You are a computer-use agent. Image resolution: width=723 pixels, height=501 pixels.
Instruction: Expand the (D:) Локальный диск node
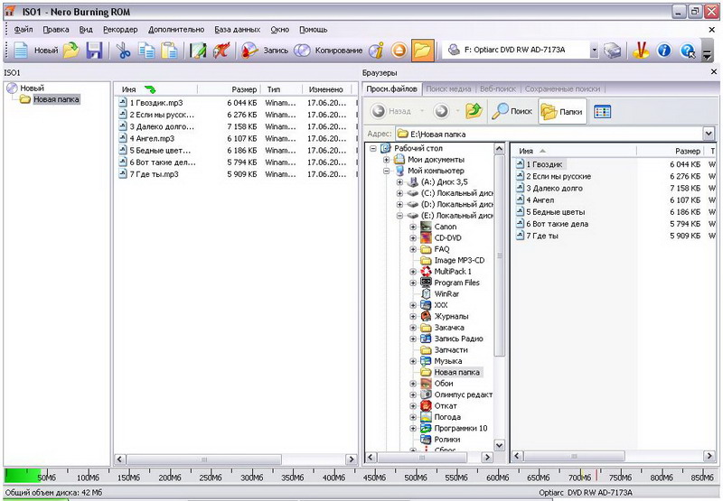[399, 204]
